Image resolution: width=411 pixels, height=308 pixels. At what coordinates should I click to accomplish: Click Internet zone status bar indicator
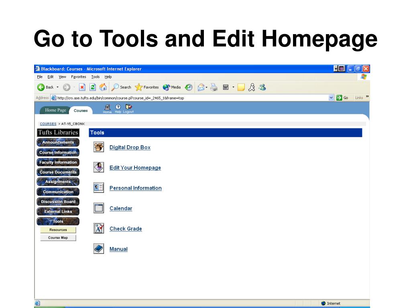click(x=331, y=303)
